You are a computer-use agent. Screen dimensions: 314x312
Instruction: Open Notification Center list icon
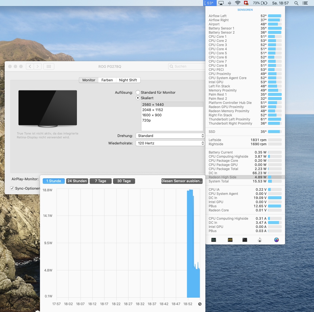tap(305, 3)
